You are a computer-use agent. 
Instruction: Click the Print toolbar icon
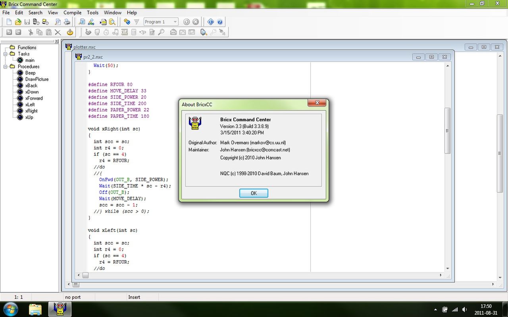(67, 22)
